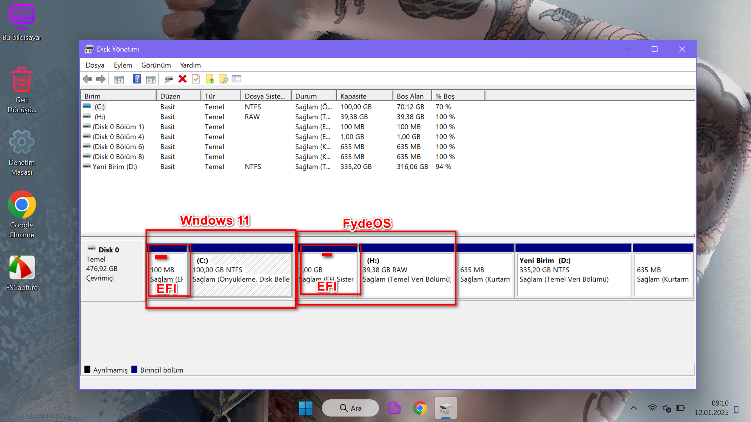Expand the Yardım menu

(190, 65)
